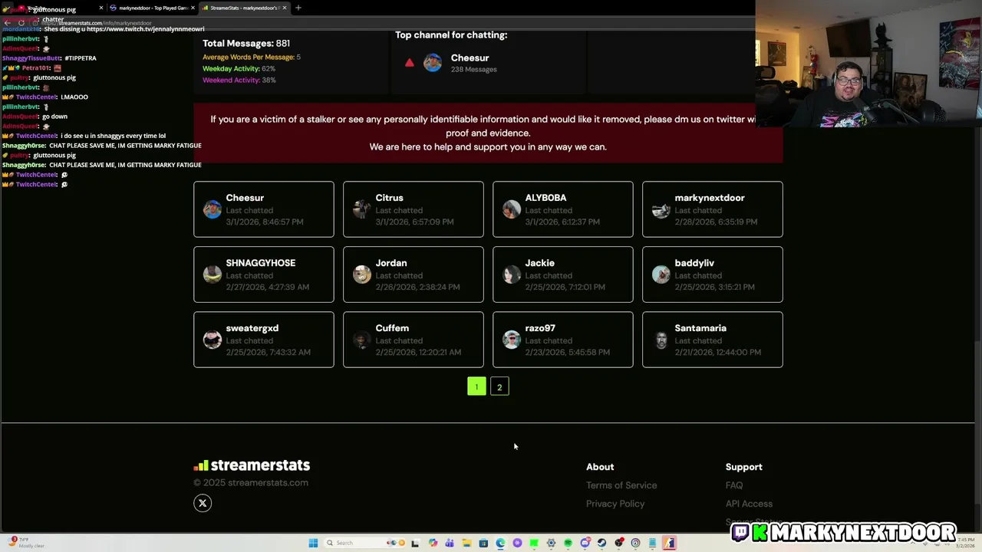Close the StreamerStats browser tab
Image resolution: width=982 pixels, height=552 pixels.
point(285,8)
